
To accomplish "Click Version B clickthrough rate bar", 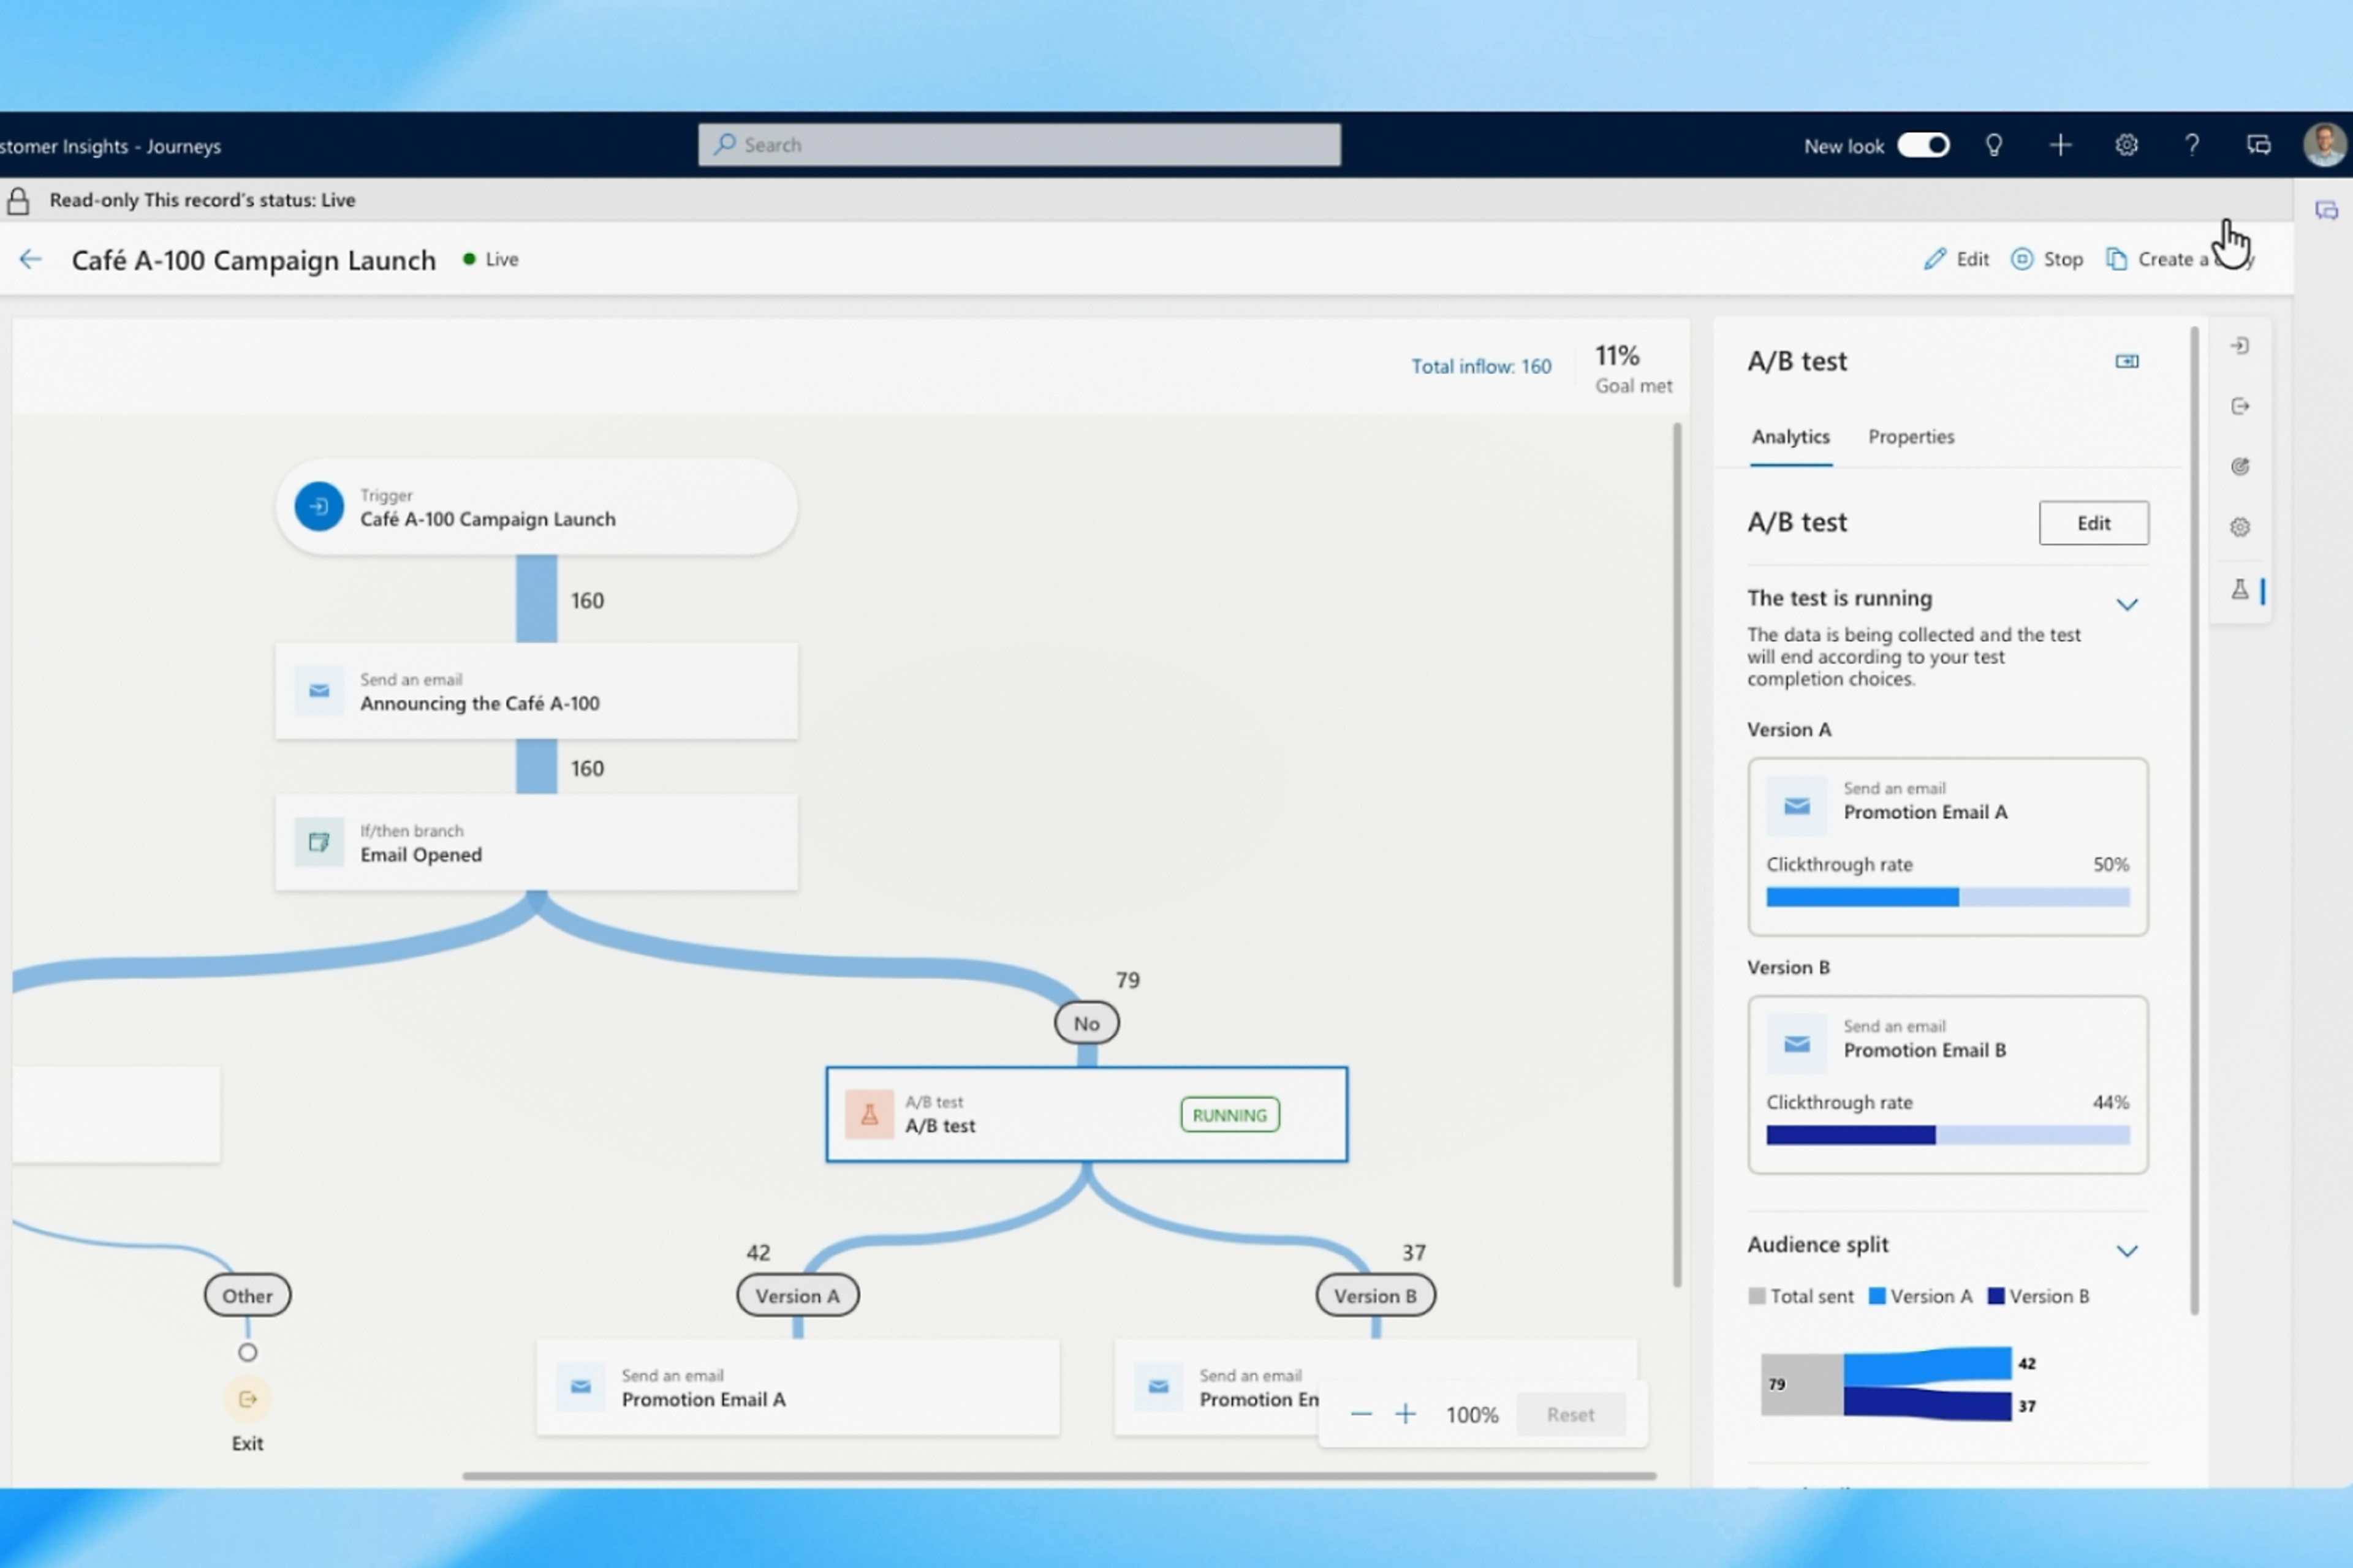I will coord(1947,1135).
